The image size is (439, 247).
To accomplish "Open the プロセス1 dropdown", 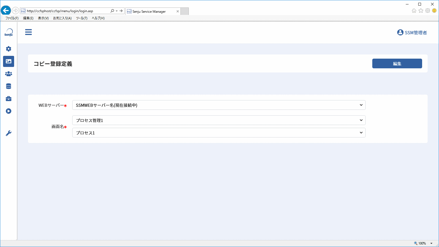I will point(219,133).
